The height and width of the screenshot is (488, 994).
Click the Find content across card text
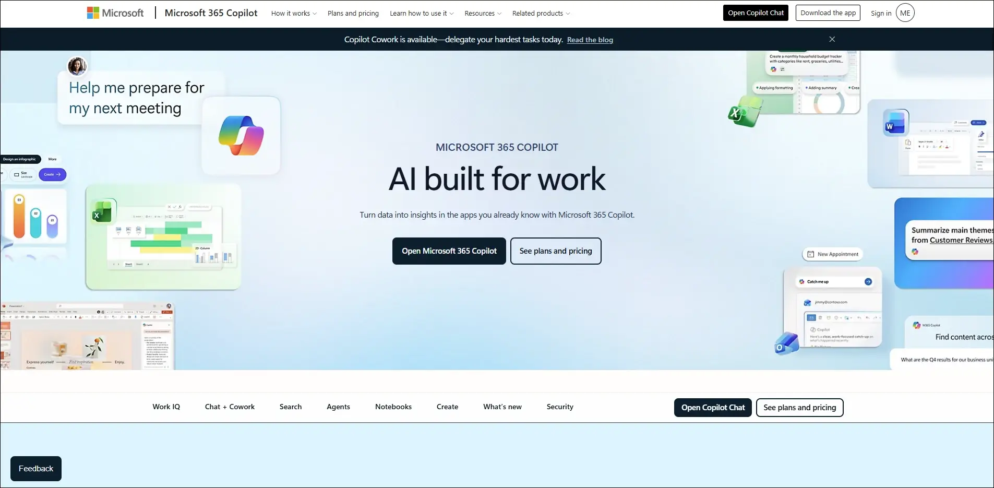tap(965, 337)
